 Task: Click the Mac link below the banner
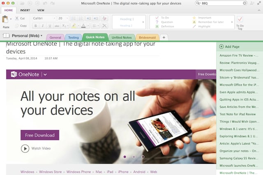(99, 172)
